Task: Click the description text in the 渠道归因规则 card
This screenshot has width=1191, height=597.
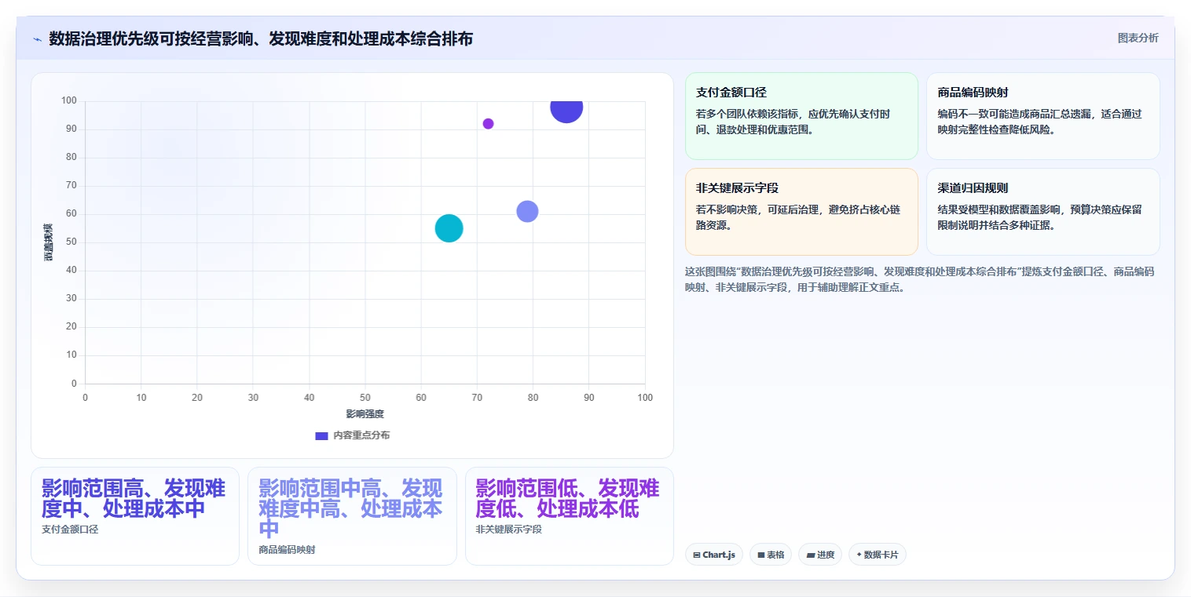Action: click(1039, 217)
